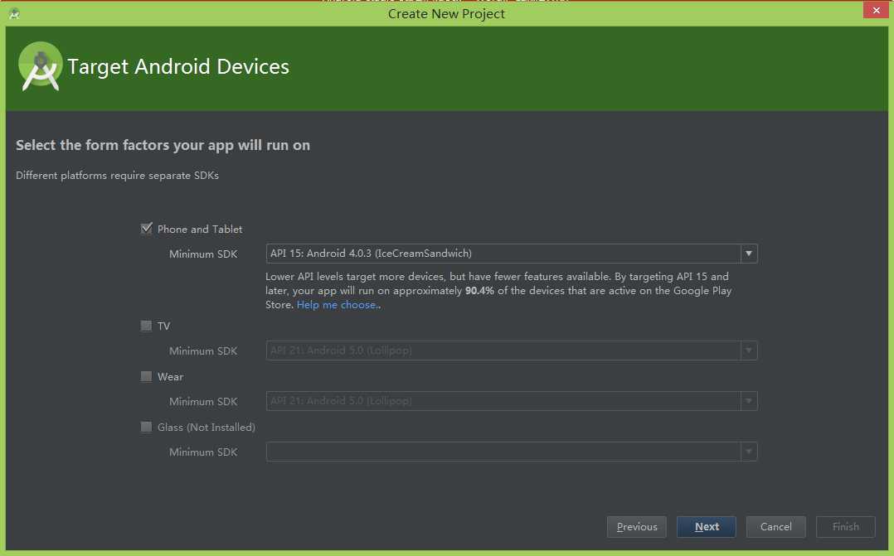Click 'Select the form factors your app will run on'
The height and width of the screenshot is (556, 894).
click(x=163, y=145)
